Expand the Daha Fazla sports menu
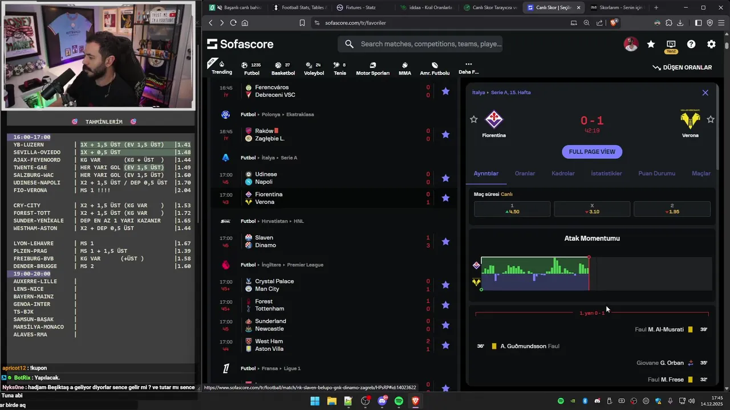 click(469, 68)
